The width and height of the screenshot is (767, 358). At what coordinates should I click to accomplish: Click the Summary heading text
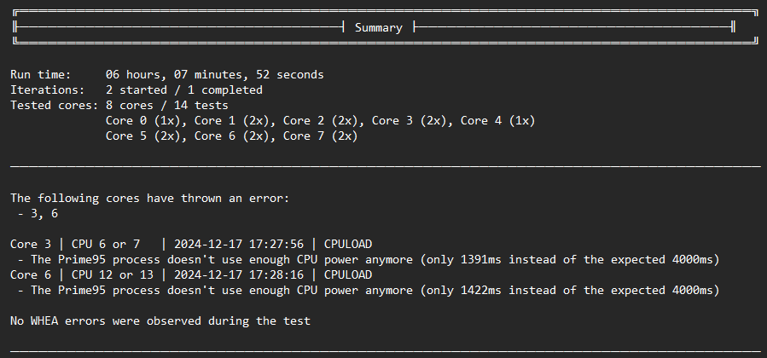click(x=378, y=27)
